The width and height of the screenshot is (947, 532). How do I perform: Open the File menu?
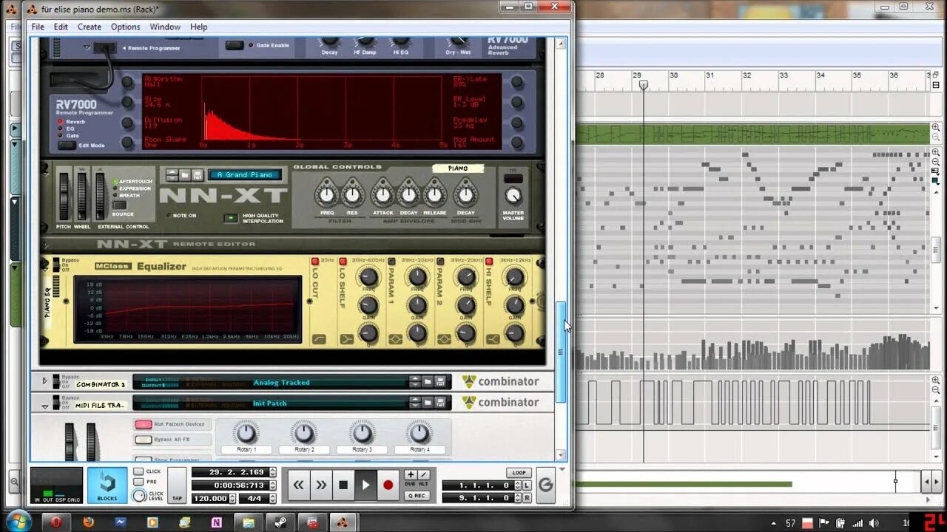[38, 27]
